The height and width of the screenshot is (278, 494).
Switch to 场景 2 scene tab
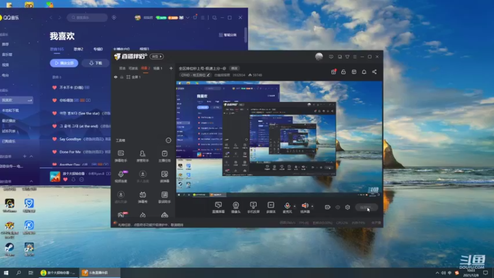point(145,68)
